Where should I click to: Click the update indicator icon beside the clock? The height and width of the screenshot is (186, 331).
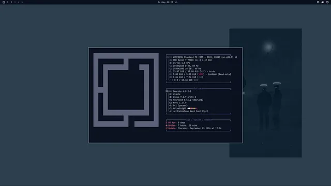(176, 2)
